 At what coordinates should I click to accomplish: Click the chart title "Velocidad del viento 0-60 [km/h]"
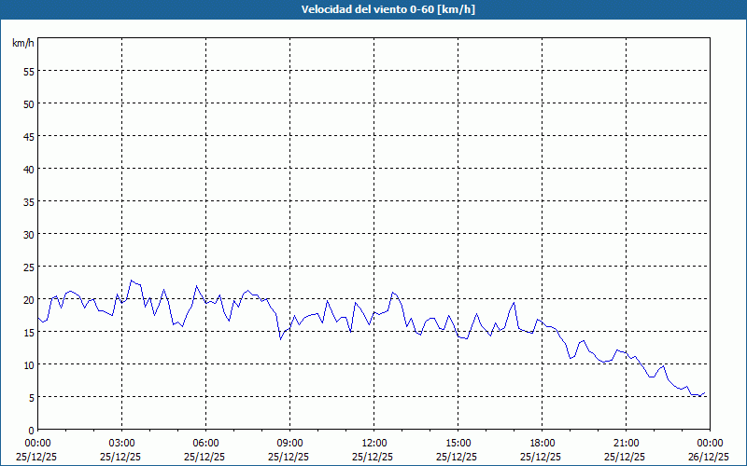tap(373, 9)
